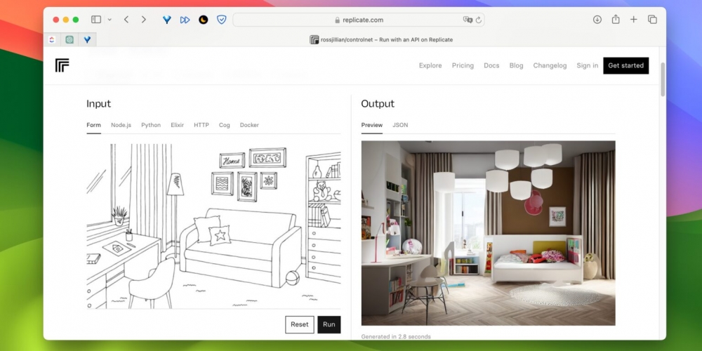Click the blue V extension icon in toolbar

[167, 20]
